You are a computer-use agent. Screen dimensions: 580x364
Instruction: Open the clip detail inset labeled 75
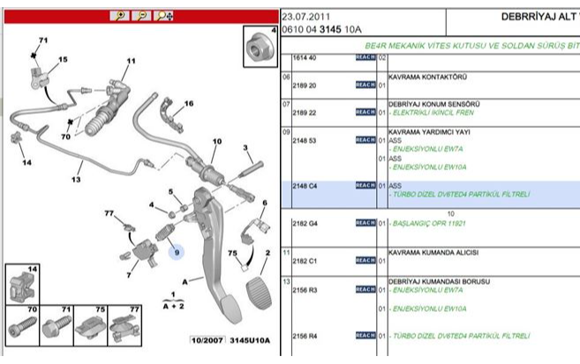click(x=90, y=325)
